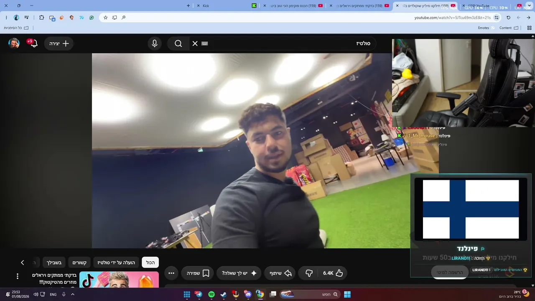Open Chrome three-dot menu
The height and width of the screenshot is (301, 535).
[x=6, y=18]
